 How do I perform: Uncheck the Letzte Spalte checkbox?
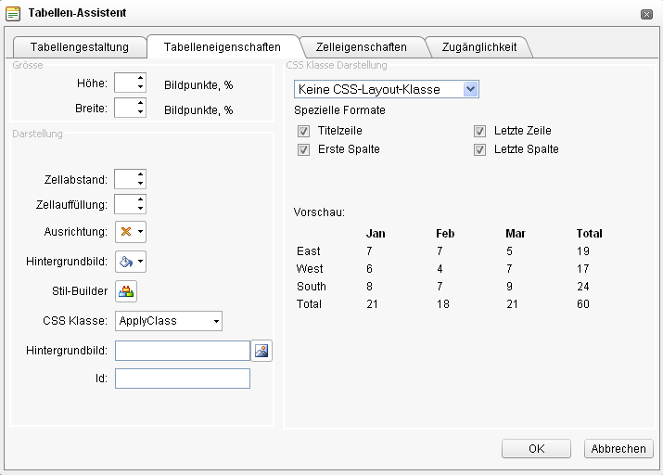[479, 149]
